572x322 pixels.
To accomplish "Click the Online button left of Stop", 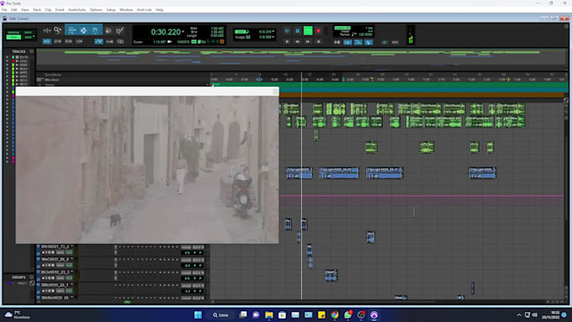I will (x=287, y=31).
